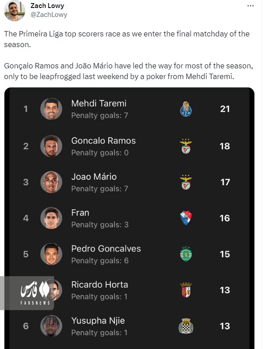Click Yusupha Njie's player photo
269x349 pixels.
click(51, 326)
